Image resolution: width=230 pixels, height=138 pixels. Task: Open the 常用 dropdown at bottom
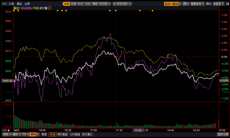7,134
